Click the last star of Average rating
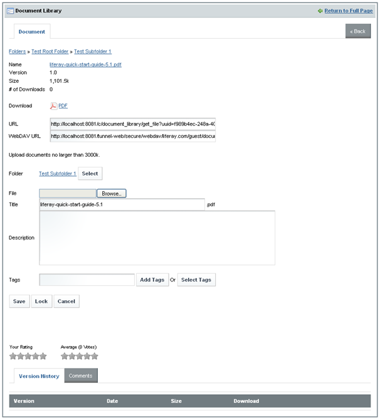The width and height of the screenshot is (380, 420). [x=95, y=356]
